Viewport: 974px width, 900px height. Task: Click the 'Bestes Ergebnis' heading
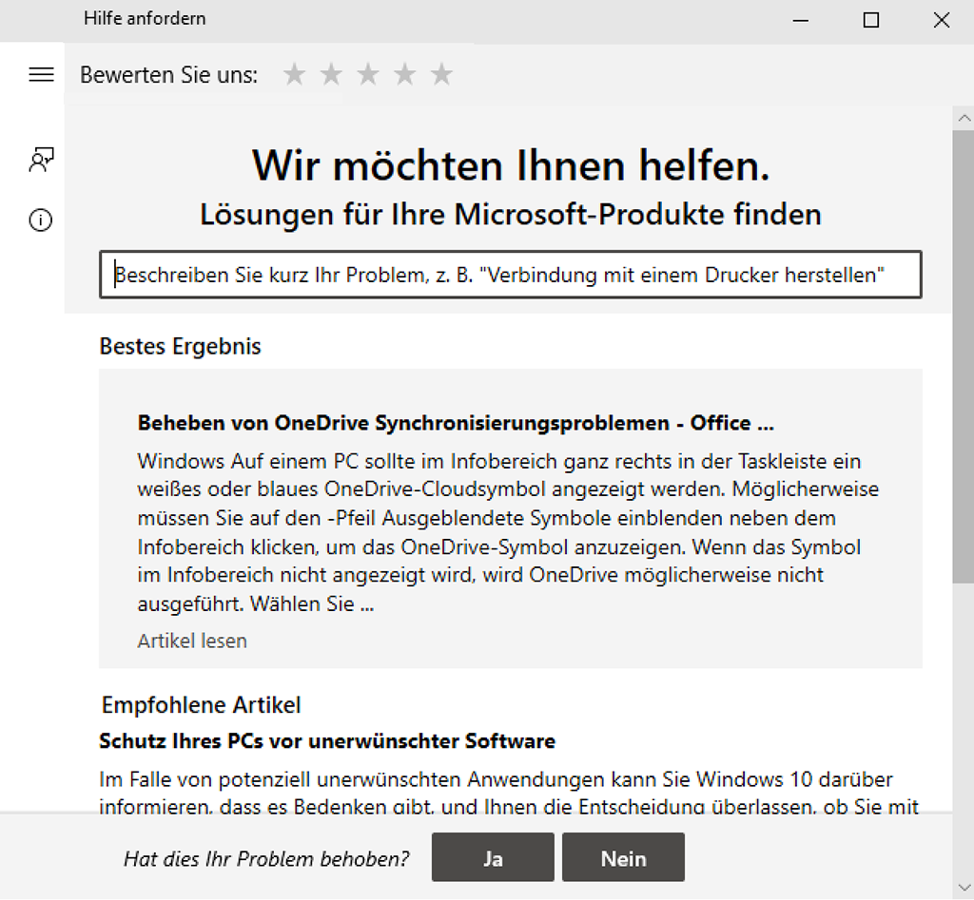pyautogui.click(x=180, y=346)
